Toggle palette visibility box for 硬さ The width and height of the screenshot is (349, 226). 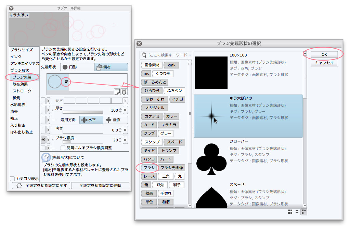(x=43, y=101)
